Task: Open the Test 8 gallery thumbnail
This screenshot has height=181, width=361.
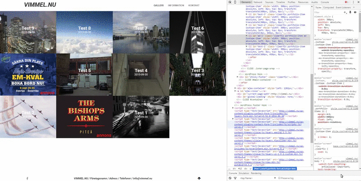Action: point(84,32)
